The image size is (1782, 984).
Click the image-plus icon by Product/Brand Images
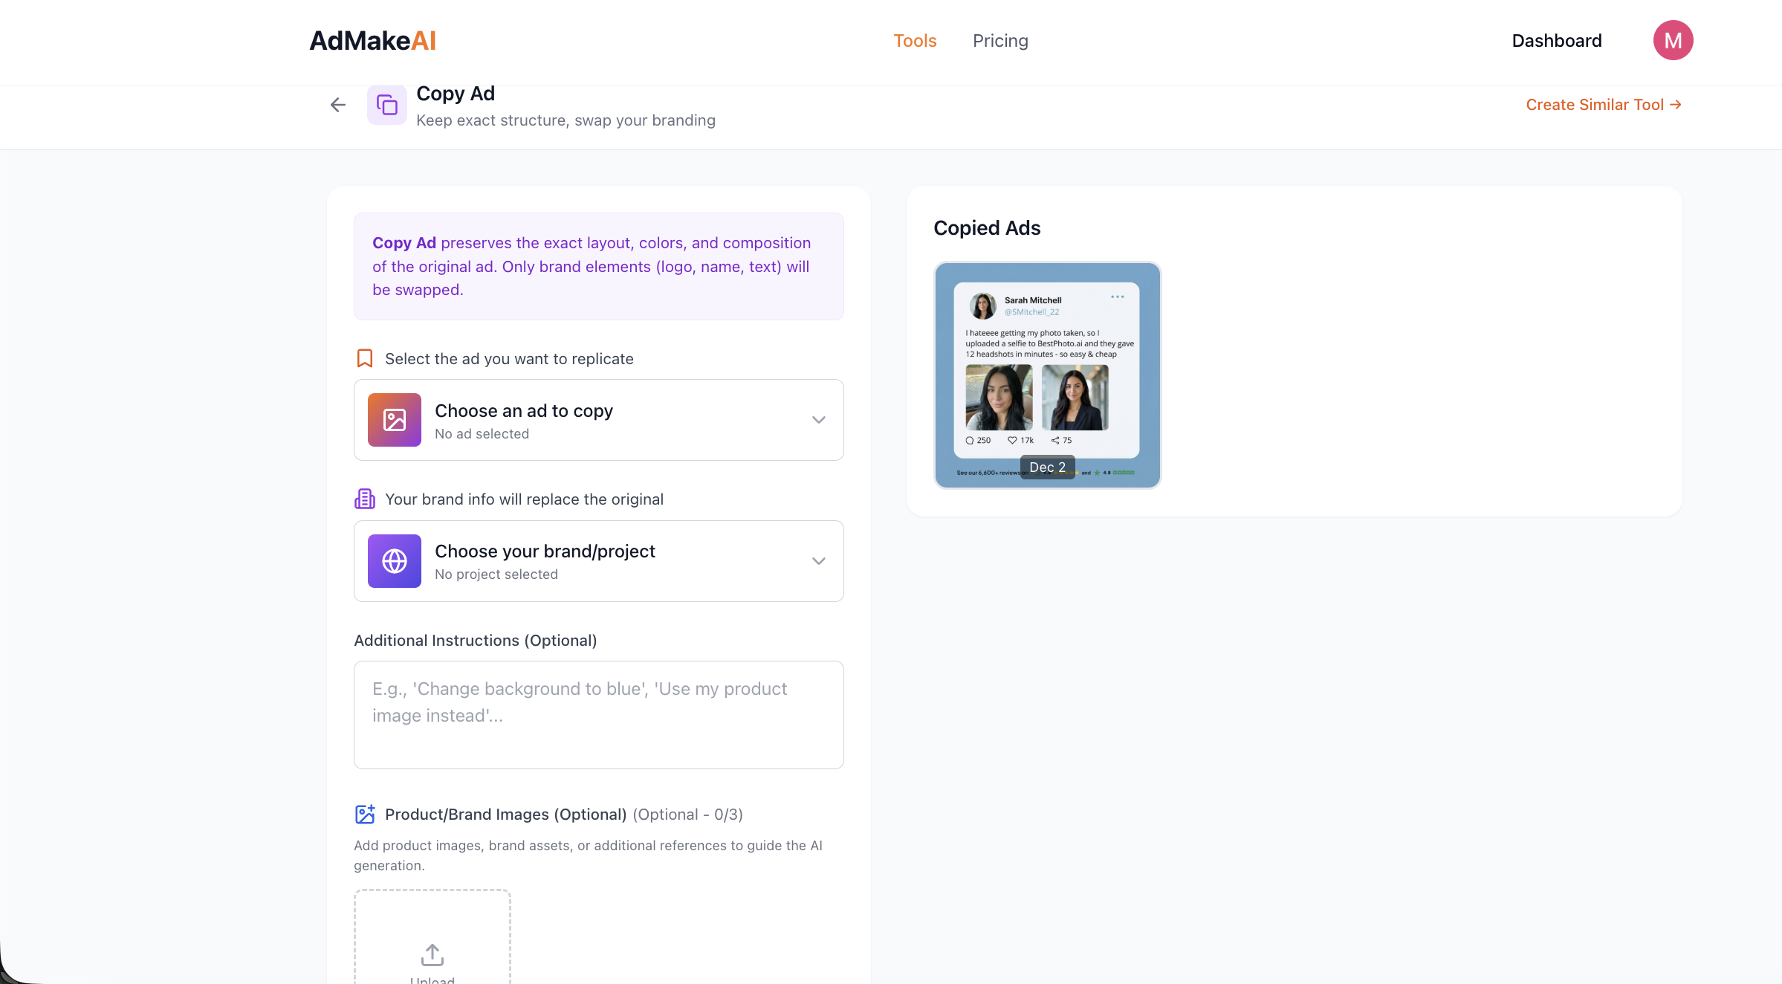365,815
